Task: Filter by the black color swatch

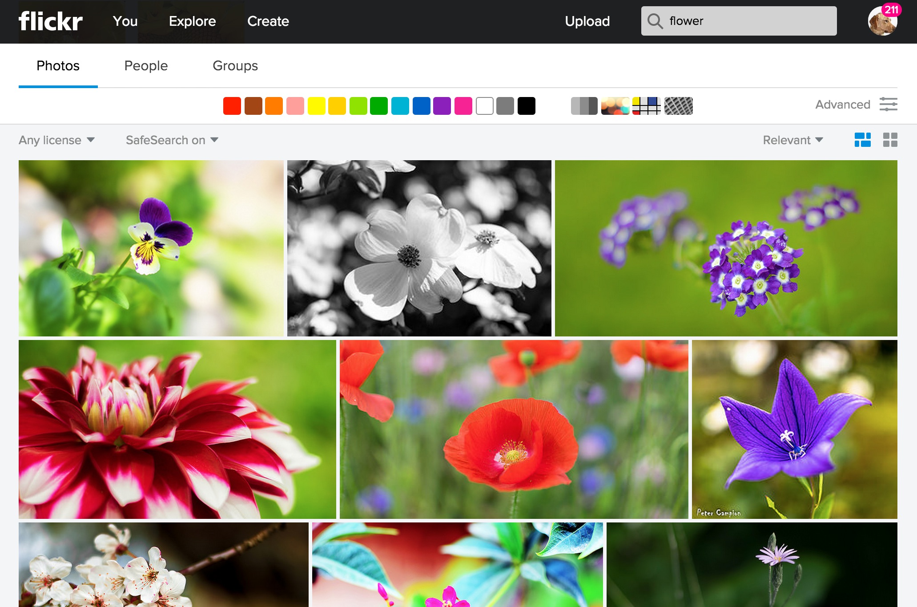Action: (527, 106)
